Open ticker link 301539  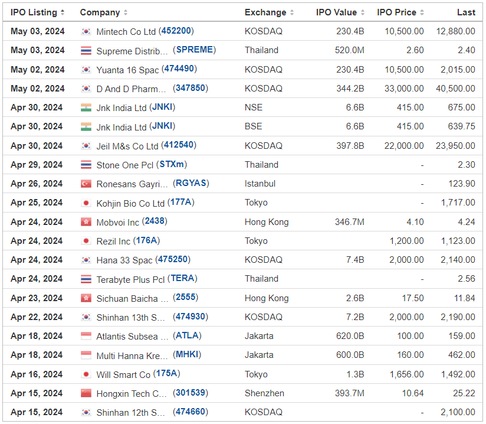(191, 393)
